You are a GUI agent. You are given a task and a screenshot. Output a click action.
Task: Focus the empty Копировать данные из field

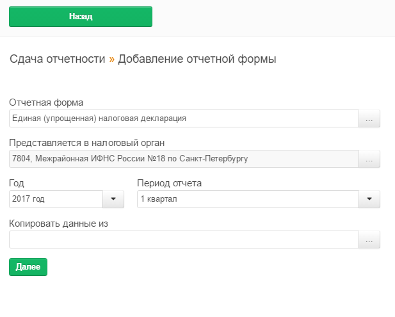pyautogui.click(x=182, y=240)
